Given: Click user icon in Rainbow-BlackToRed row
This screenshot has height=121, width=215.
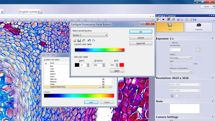Looking at the screenshot, I should click(x=103, y=87).
